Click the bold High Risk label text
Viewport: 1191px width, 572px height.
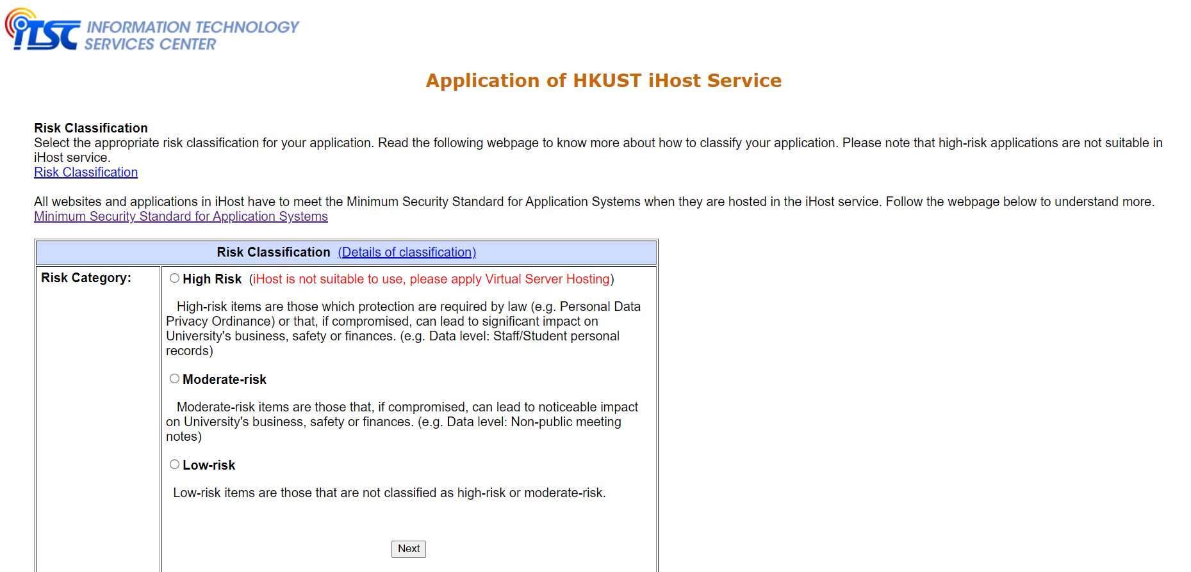(212, 279)
